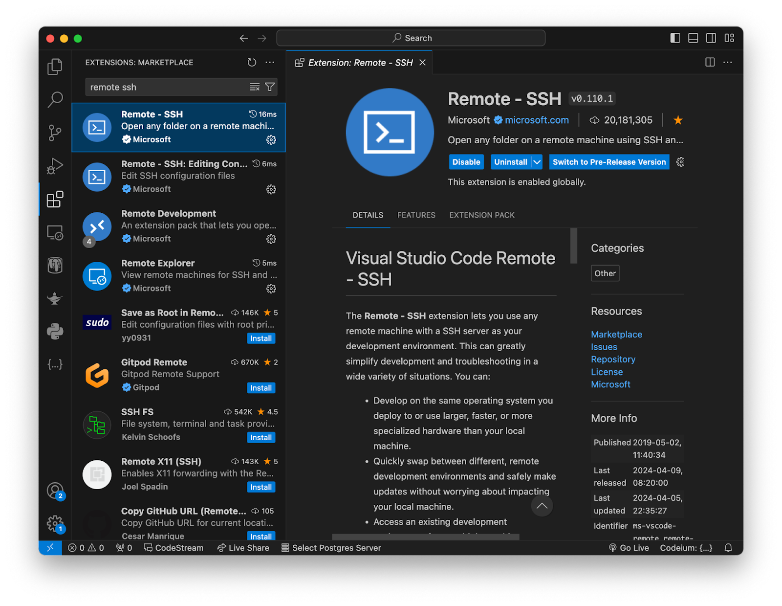The height and width of the screenshot is (606, 782).
Task: Go back in navigation history
Action: (244, 38)
